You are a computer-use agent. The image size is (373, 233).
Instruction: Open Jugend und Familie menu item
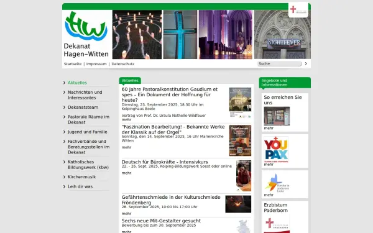point(88,132)
